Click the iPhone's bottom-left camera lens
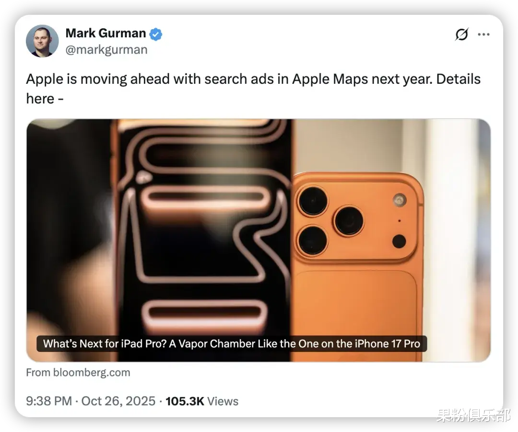Image resolution: width=518 pixels, height=432 pixels. (313, 240)
